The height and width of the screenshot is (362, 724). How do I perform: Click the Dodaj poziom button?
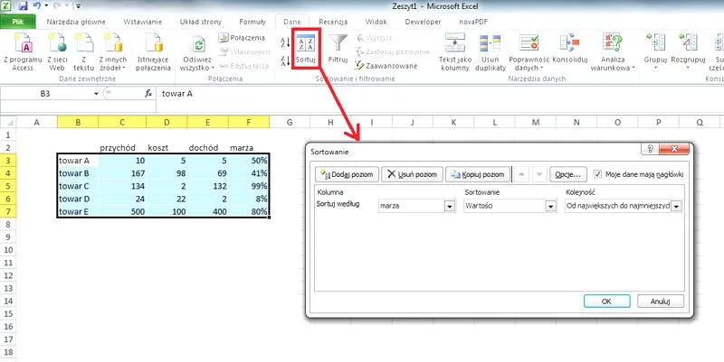[x=345, y=173]
